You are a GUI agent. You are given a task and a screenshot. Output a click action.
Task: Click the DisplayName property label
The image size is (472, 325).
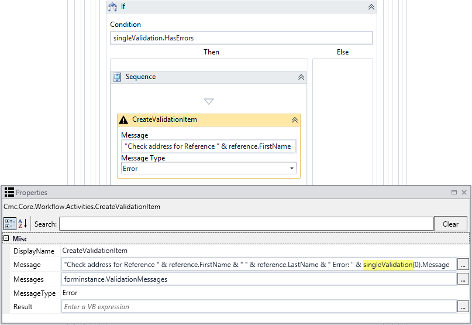coord(34,251)
